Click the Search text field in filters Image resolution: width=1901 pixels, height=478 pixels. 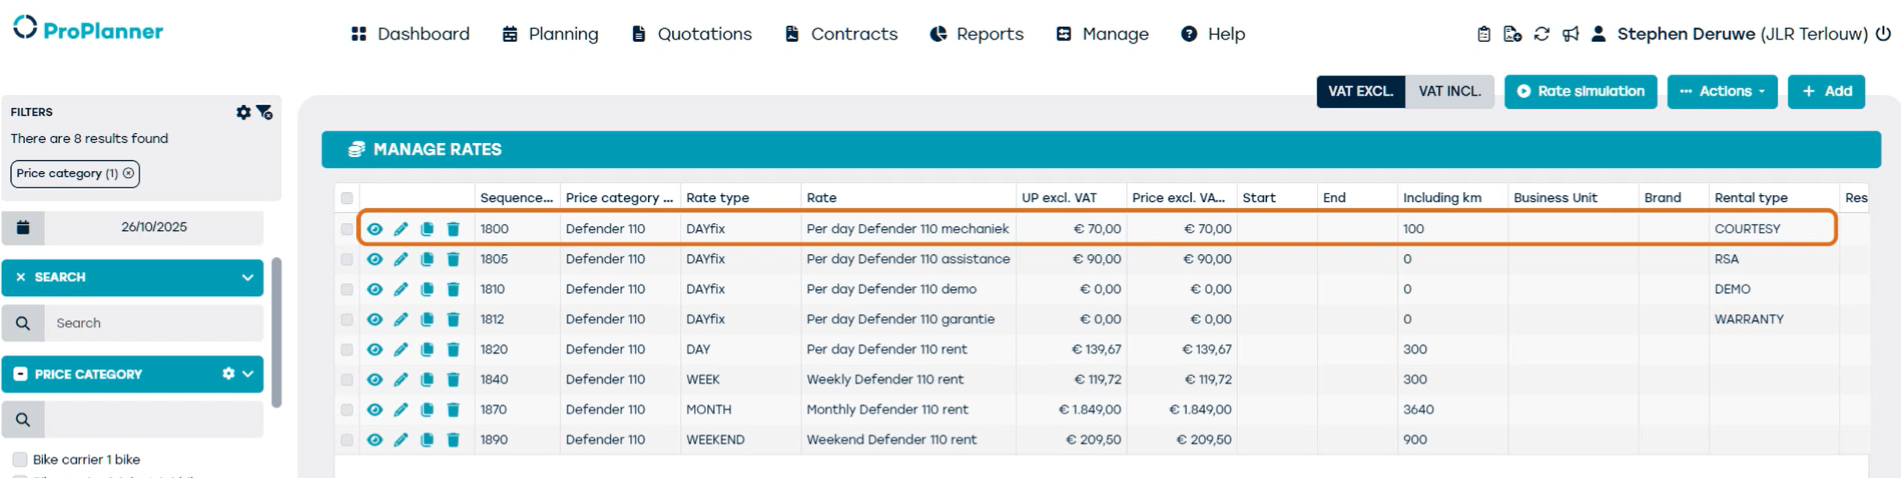153,323
